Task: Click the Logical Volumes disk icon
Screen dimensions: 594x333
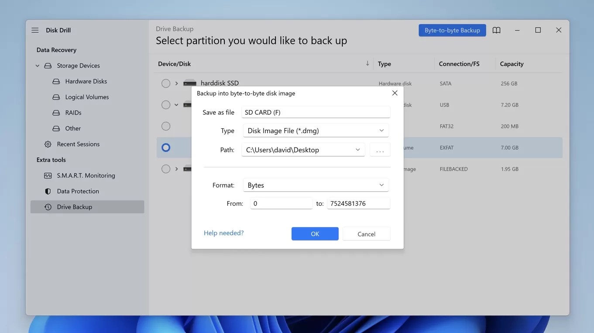Action: (x=56, y=96)
